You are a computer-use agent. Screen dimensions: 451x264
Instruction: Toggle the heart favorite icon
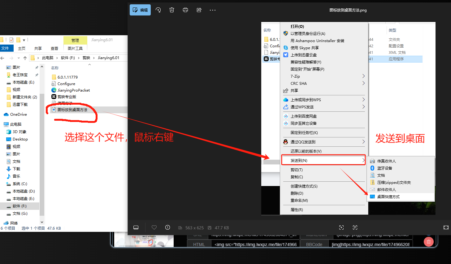click(x=154, y=227)
